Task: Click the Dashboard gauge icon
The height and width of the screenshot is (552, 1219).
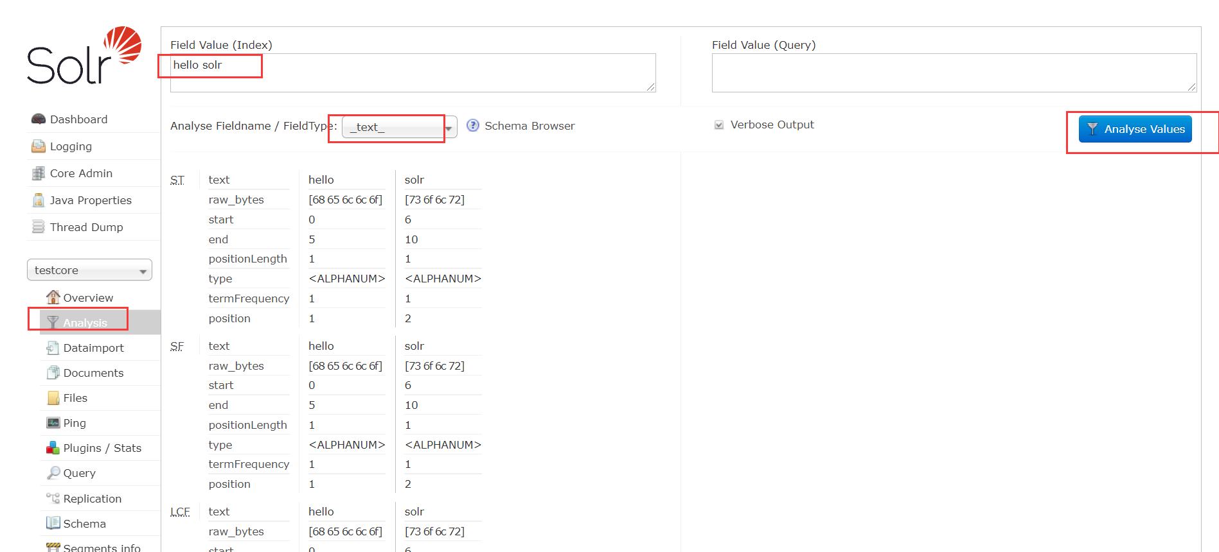Action: click(x=39, y=119)
